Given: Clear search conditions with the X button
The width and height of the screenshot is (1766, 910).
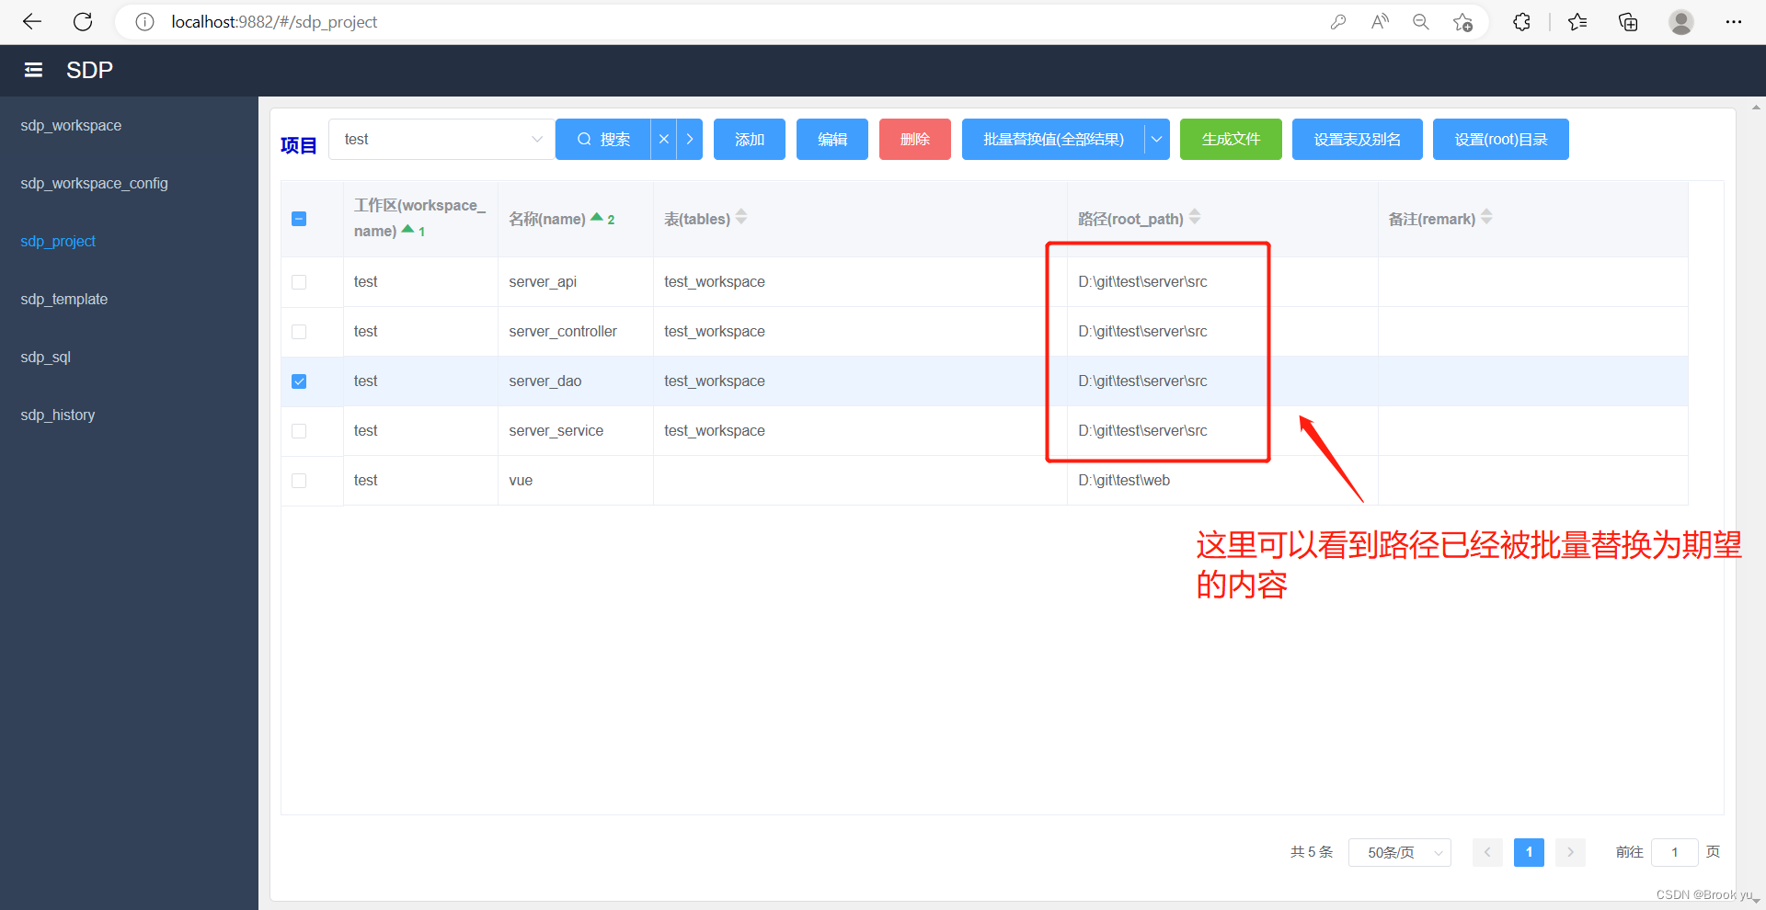Looking at the screenshot, I should tap(663, 139).
